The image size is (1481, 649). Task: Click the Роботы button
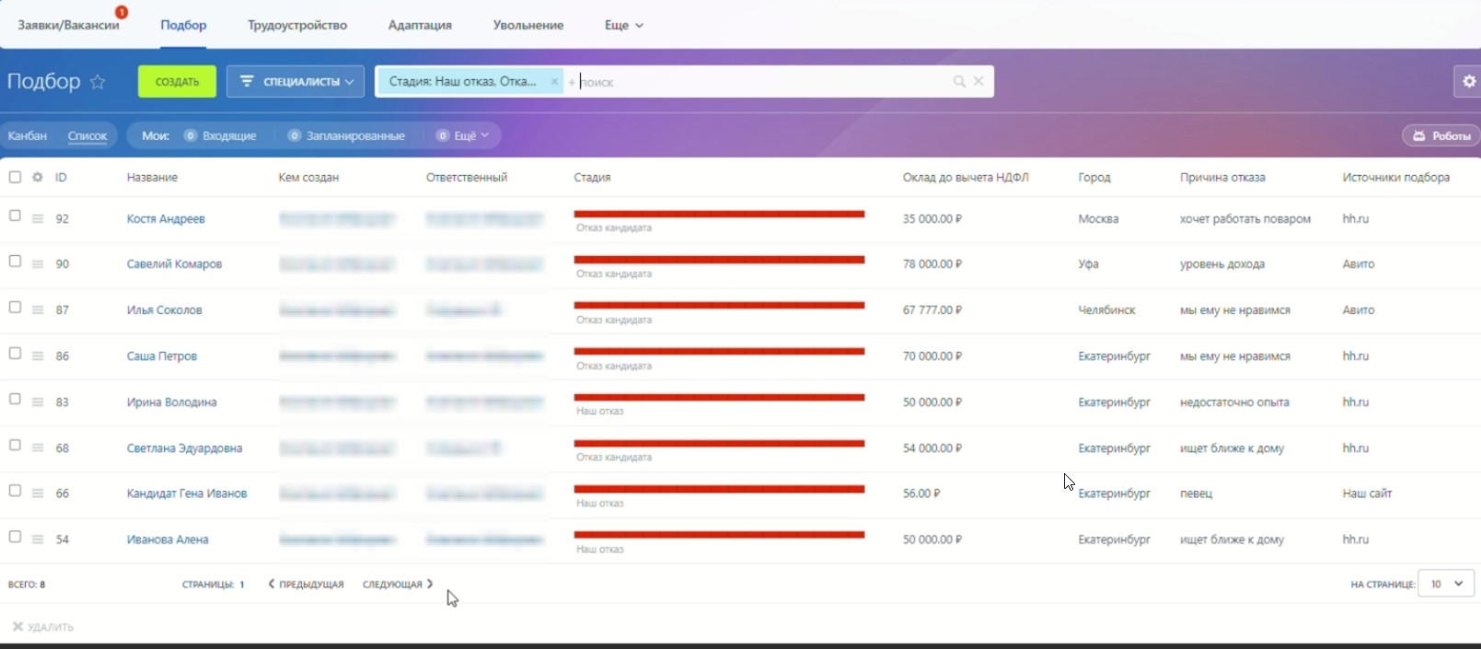[1441, 136]
